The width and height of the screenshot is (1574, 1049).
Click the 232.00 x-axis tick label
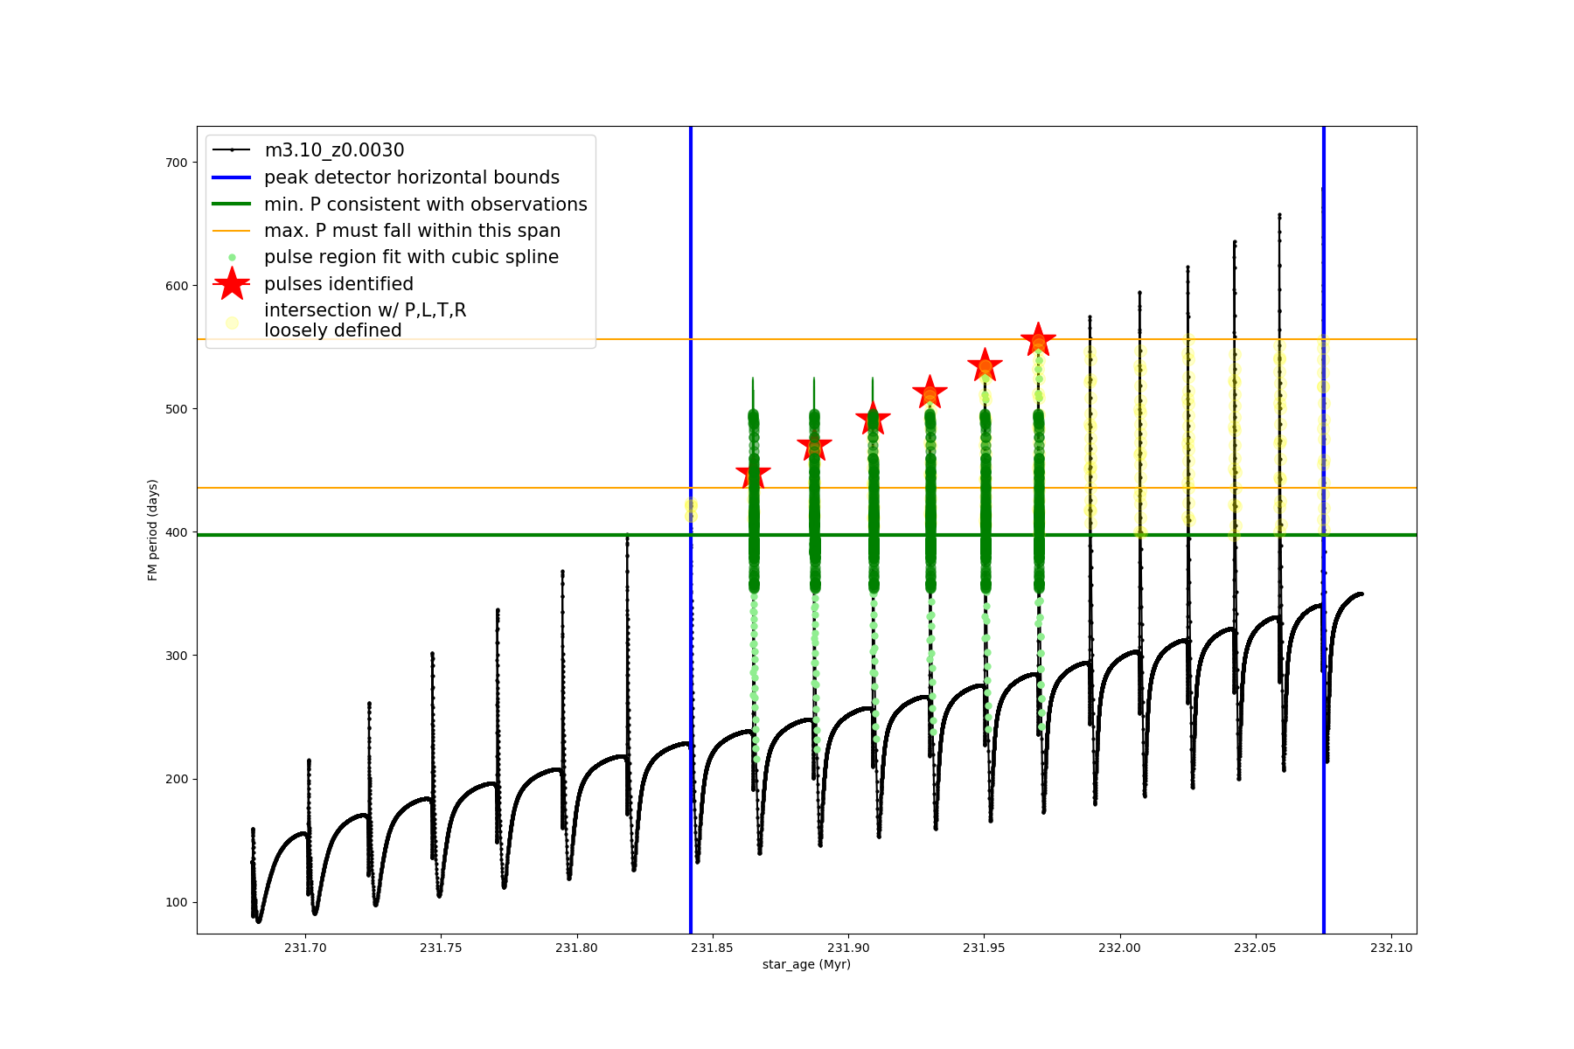tap(1119, 948)
